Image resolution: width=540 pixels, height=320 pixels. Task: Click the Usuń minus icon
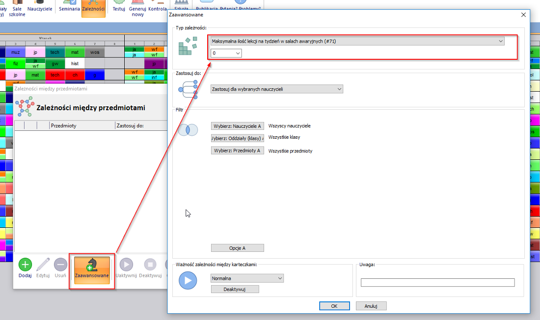coord(60,265)
